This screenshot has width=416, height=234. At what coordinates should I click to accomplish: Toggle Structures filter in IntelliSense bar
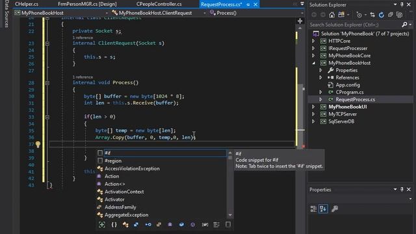(x=136, y=225)
